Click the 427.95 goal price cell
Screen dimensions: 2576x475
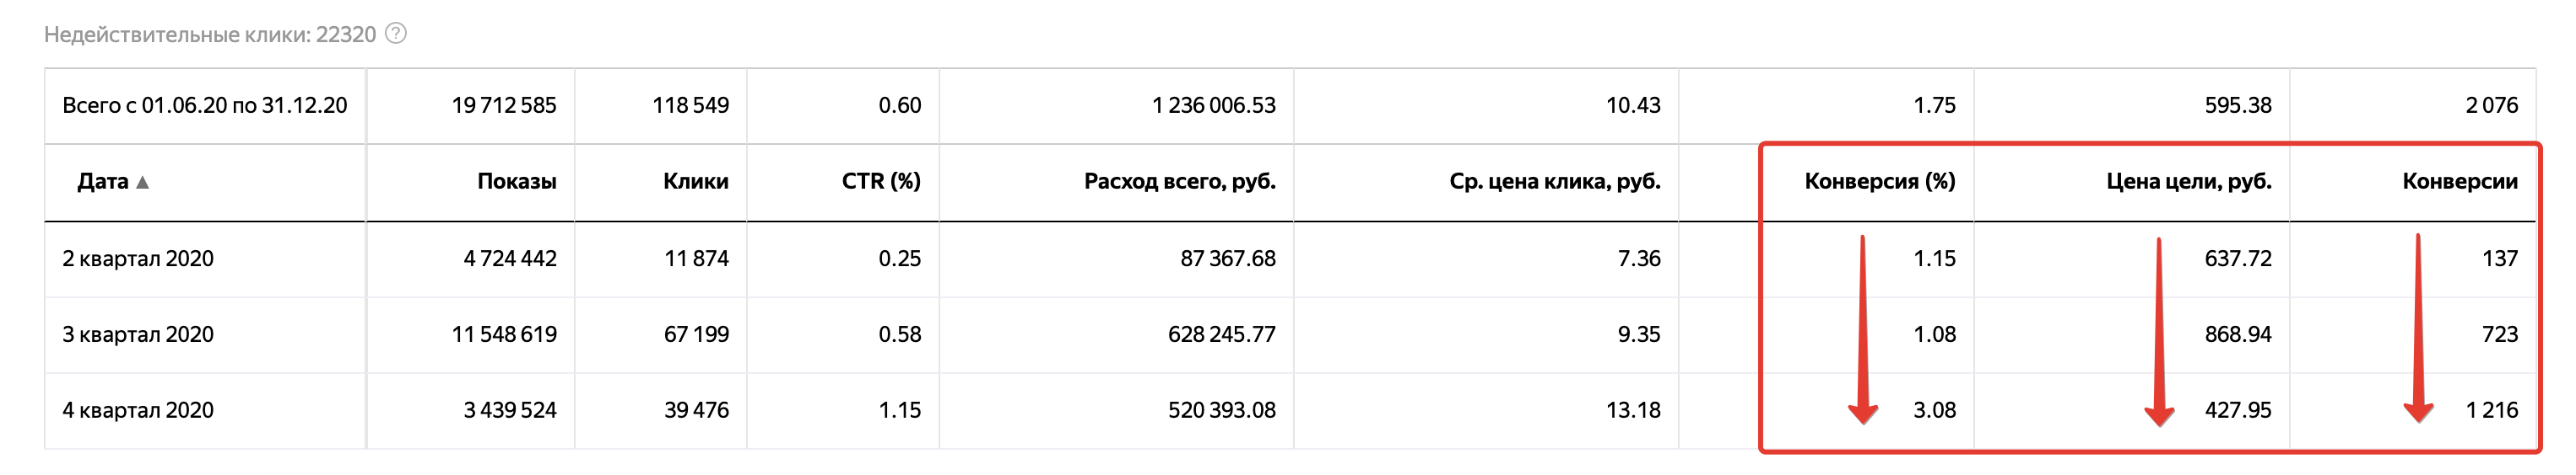pos(2238,410)
